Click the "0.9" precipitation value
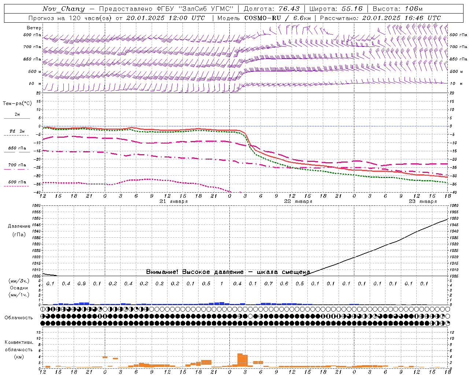This screenshot has height=375, width=469. 81,283
